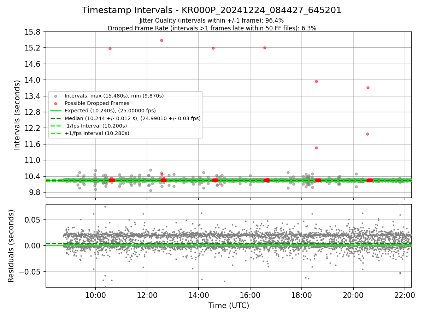Image resolution: width=424 pixels, height=318 pixels.
Task: Click the 16:00 time tick label
Action: point(250,295)
